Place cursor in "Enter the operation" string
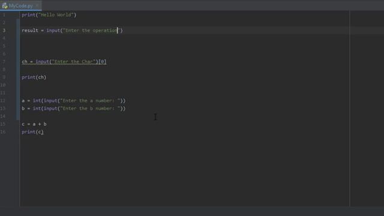This screenshot has height=216, width=384. pyautogui.click(x=91, y=31)
